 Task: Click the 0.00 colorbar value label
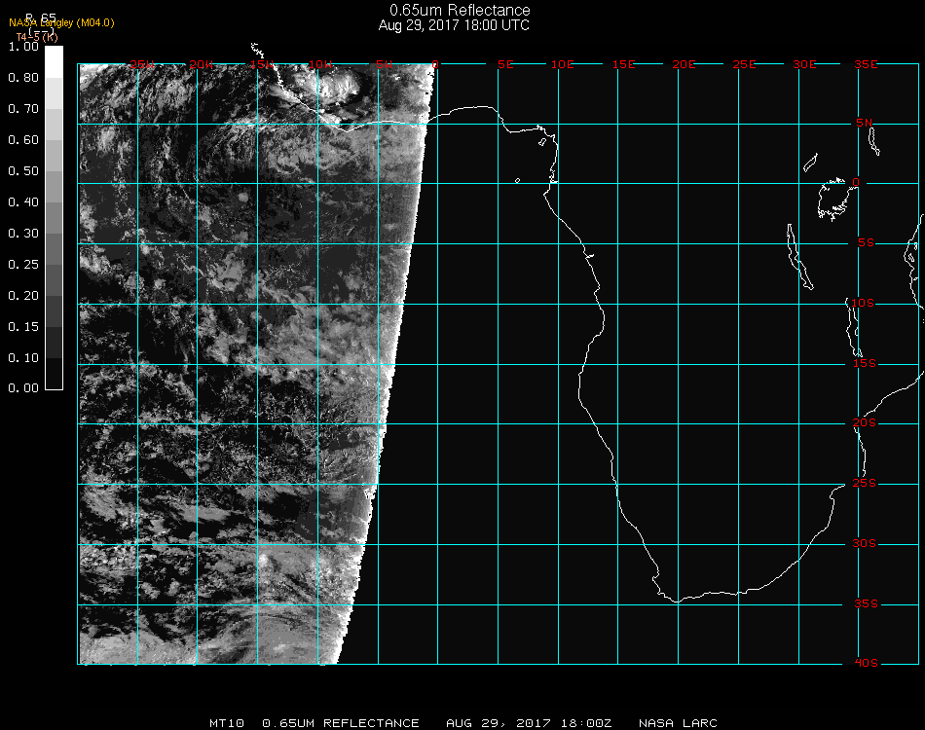[23, 388]
